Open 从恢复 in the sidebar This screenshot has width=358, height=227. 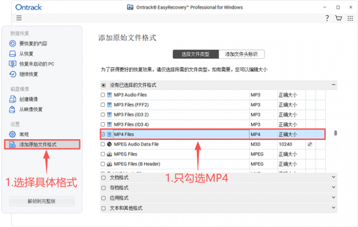tap(26, 54)
